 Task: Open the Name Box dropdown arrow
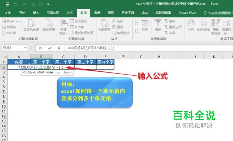[x=25, y=48]
